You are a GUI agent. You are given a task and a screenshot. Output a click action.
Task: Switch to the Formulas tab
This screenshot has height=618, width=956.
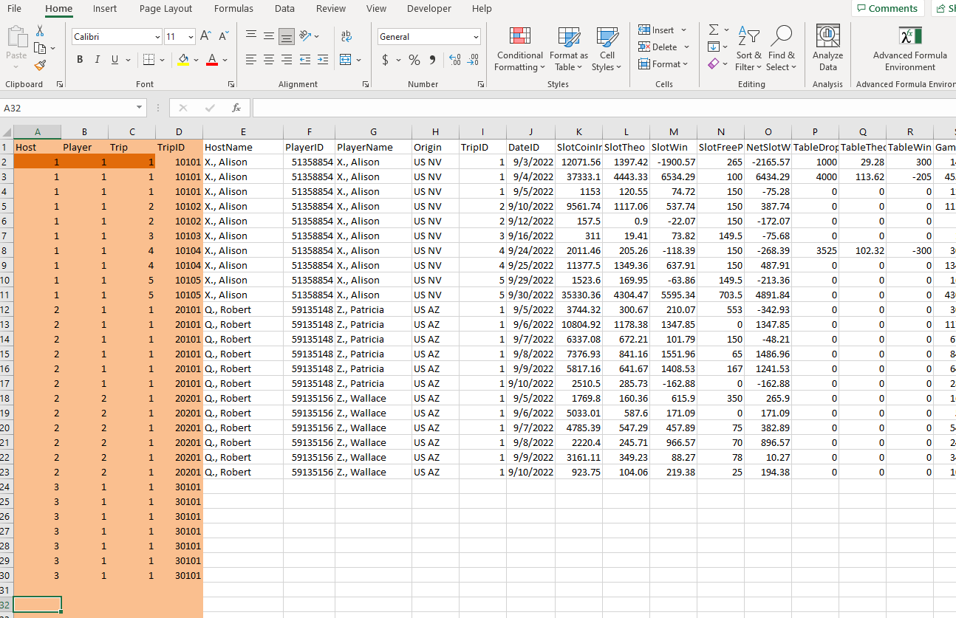(x=233, y=9)
